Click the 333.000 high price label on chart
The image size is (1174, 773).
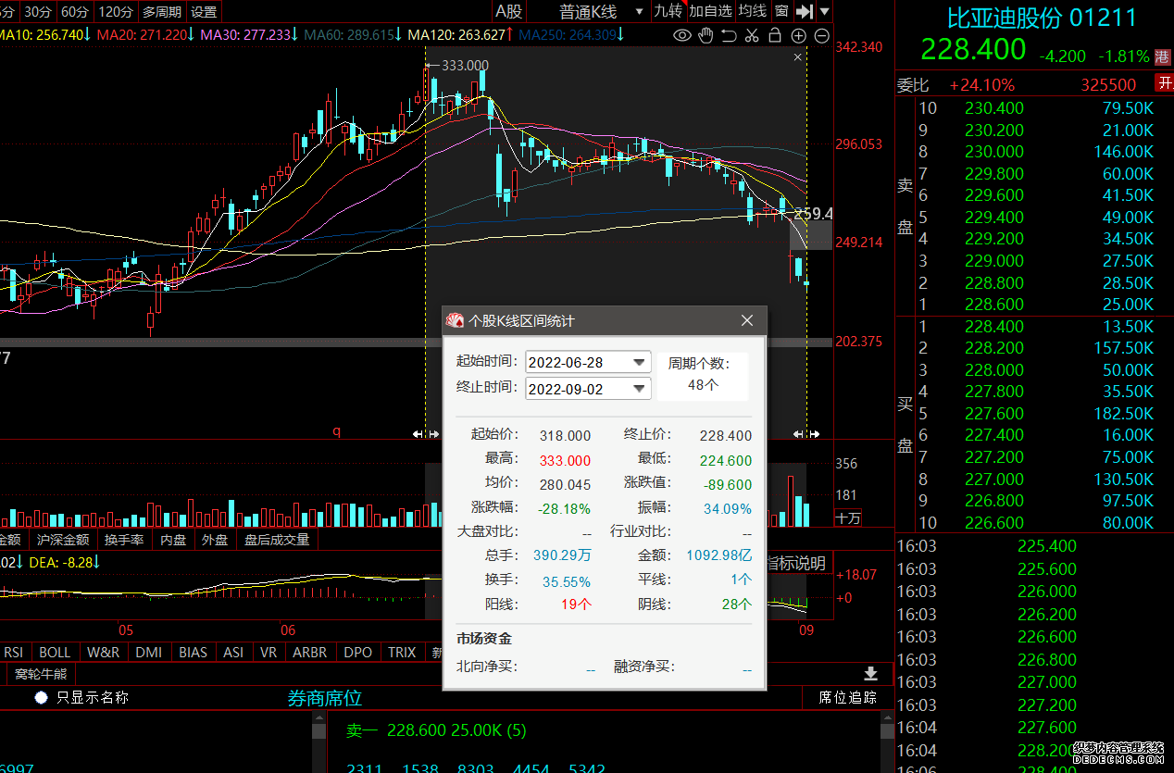tap(464, 65)
